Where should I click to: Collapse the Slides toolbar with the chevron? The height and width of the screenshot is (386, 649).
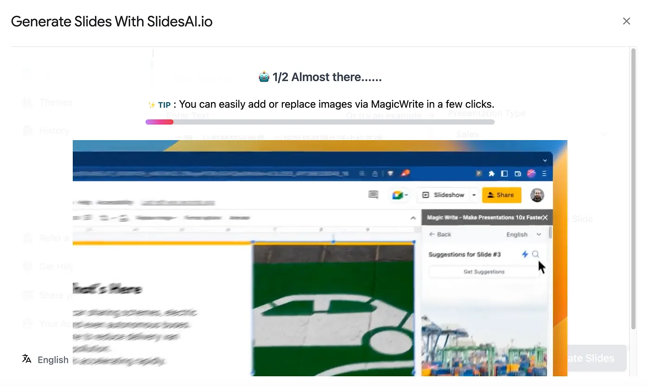[413, 218]
